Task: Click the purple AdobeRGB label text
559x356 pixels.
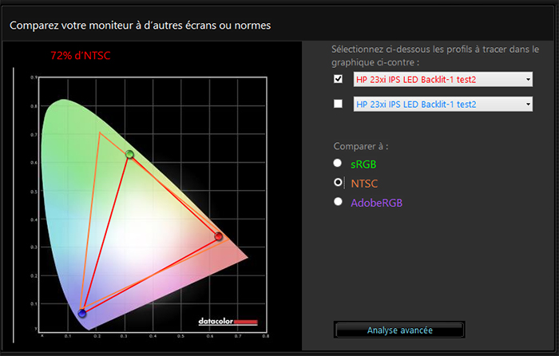Action: (x=377, y=203)
